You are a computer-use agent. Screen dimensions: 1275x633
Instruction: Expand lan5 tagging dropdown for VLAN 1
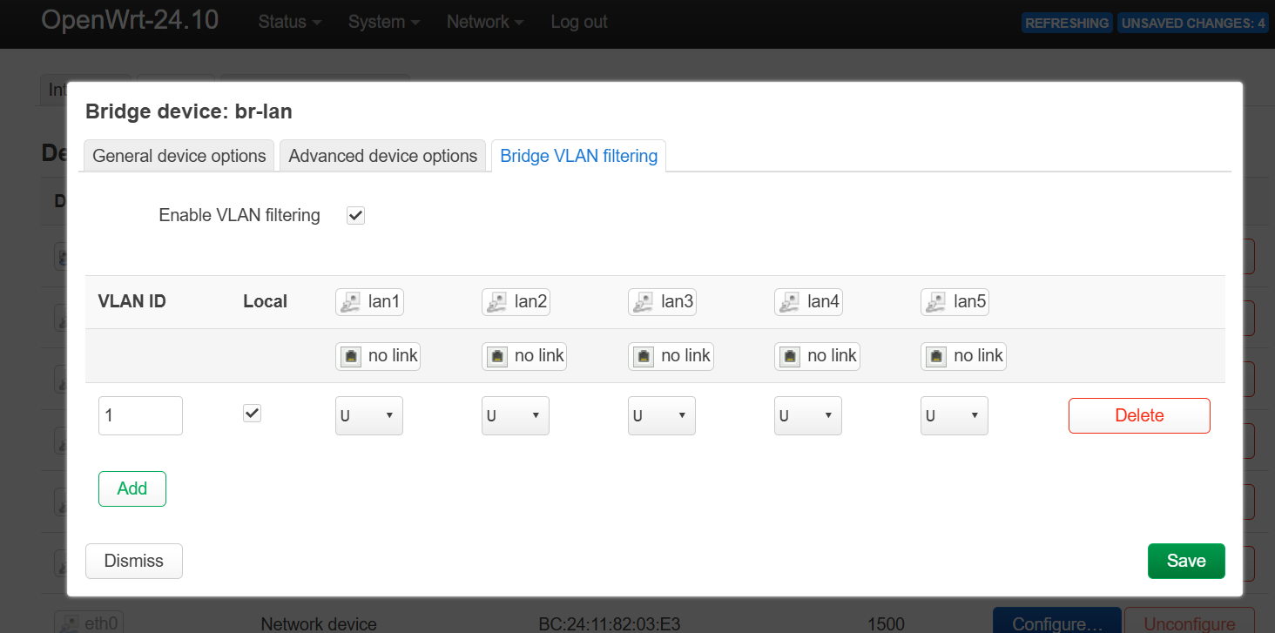954,416
